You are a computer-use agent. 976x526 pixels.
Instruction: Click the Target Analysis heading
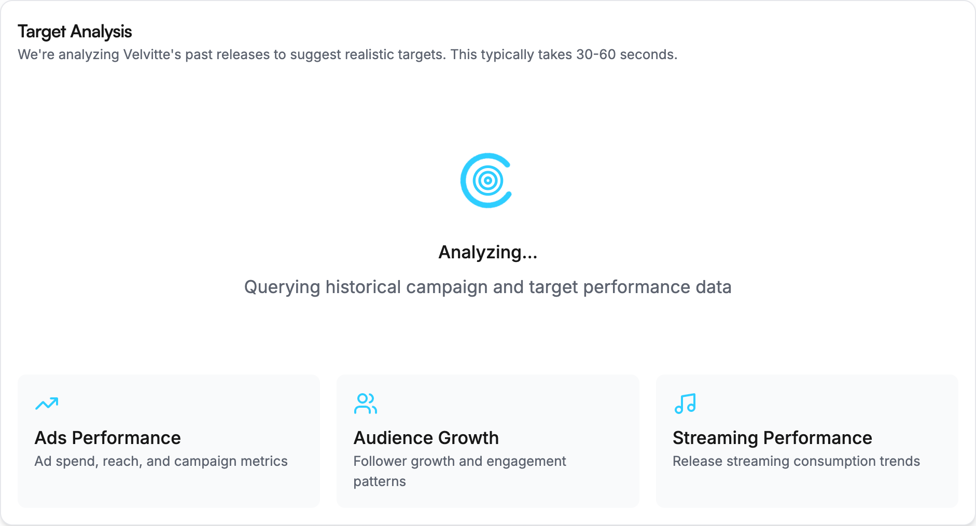coord(75,31)
